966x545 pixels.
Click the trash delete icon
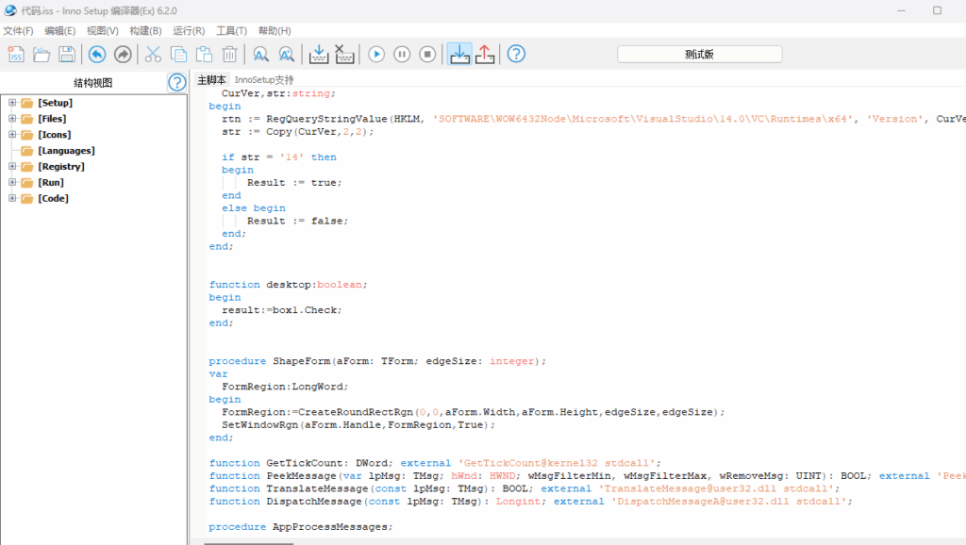point(229,54)
